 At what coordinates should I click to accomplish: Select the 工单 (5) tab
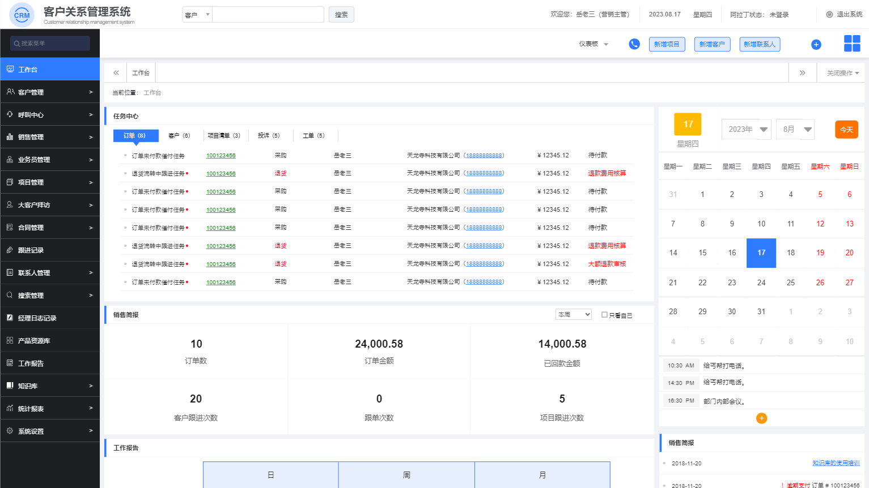pyautogui.click(x=313, y=136)
